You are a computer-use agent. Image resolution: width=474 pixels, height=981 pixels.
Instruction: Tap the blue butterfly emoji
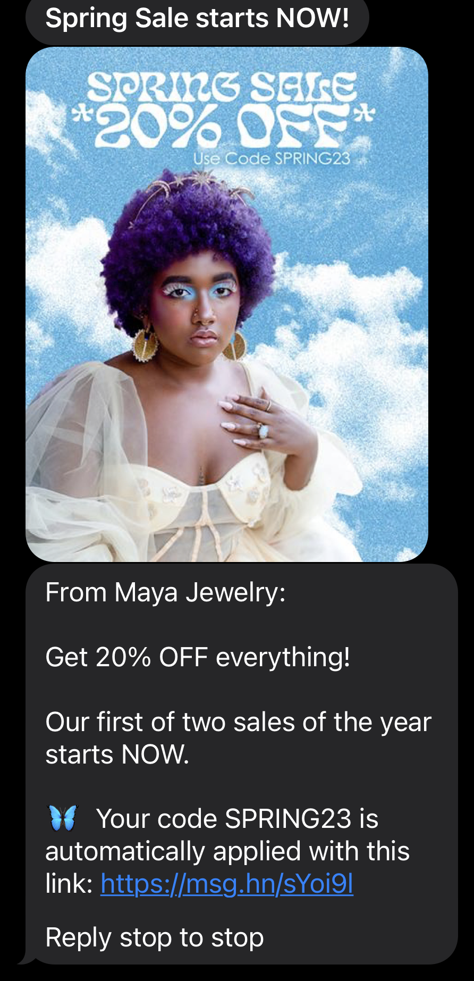pyautogui.click(x=63, y=818)
